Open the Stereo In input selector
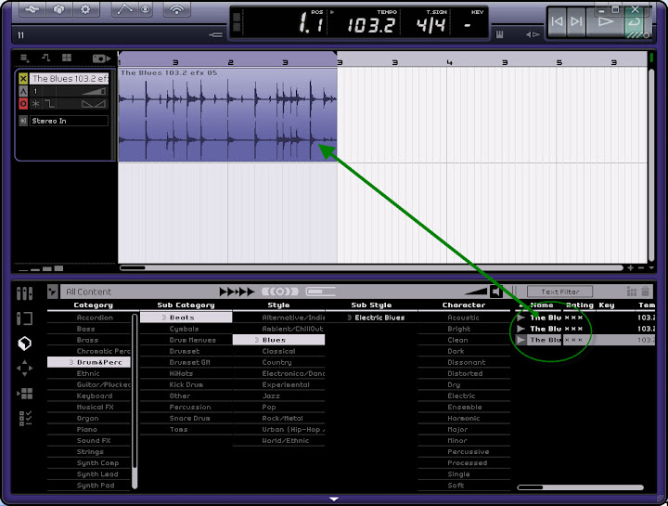 pyautogui.click(x=69, y=121)
